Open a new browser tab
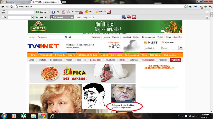Image resolution: width=213 pixels, height=119 pixels. pos(64,2)
